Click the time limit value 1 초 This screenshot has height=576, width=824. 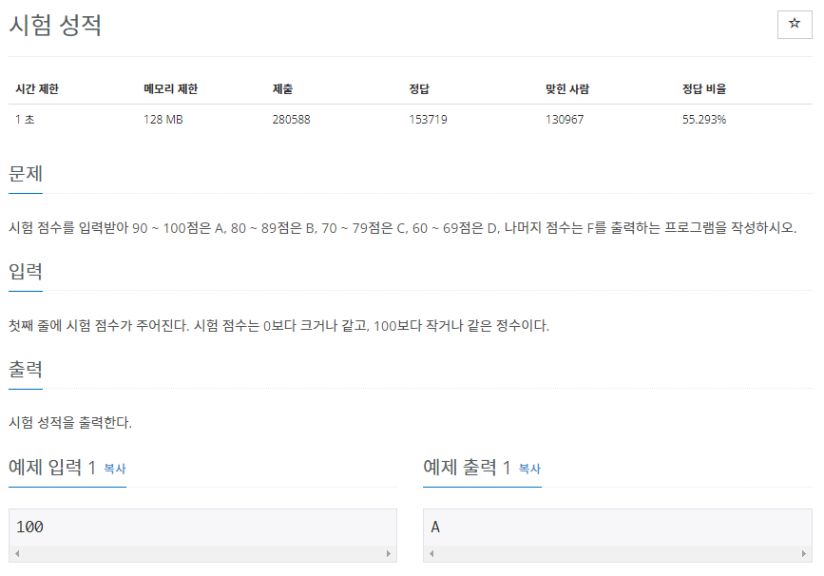[x=25, y=120]
